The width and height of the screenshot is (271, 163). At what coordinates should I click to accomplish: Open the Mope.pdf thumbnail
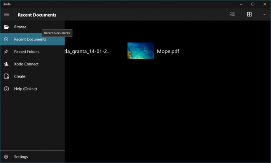tap(141, 51)
